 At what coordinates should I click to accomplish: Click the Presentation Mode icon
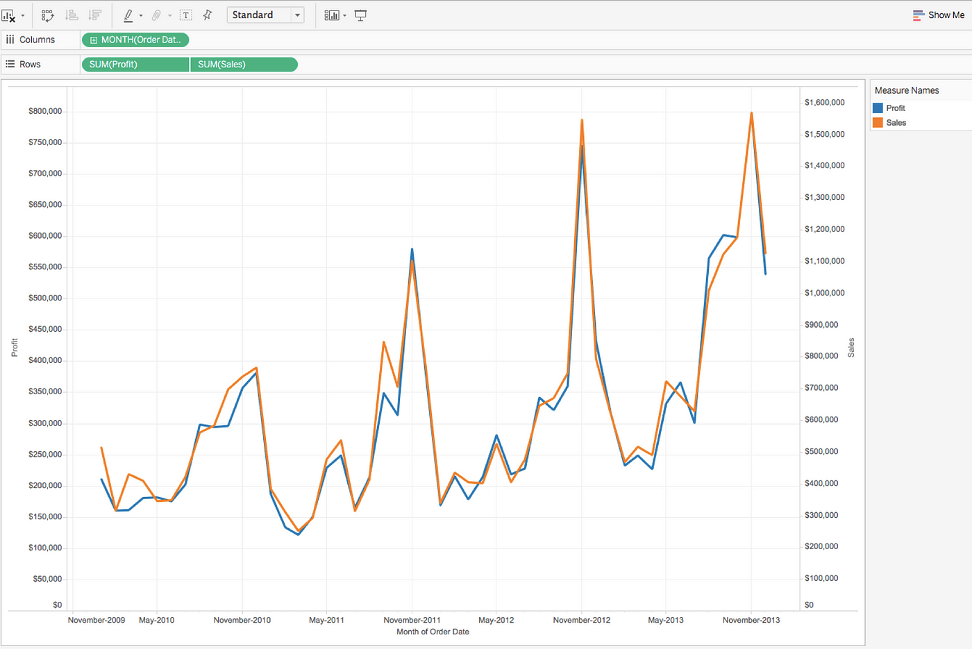pyautogui.click(x=361, y=15)
